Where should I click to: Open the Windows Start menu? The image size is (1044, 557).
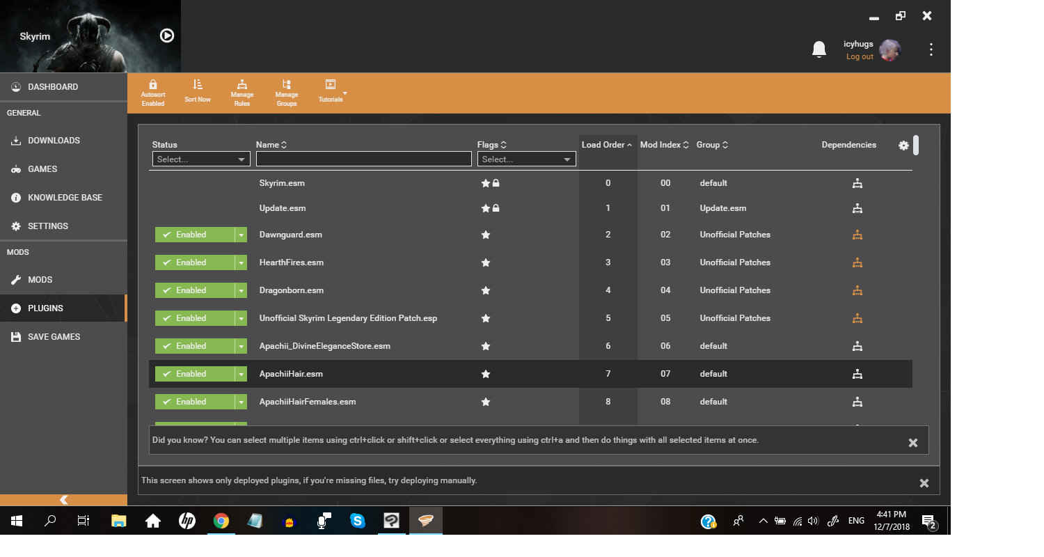16,521
